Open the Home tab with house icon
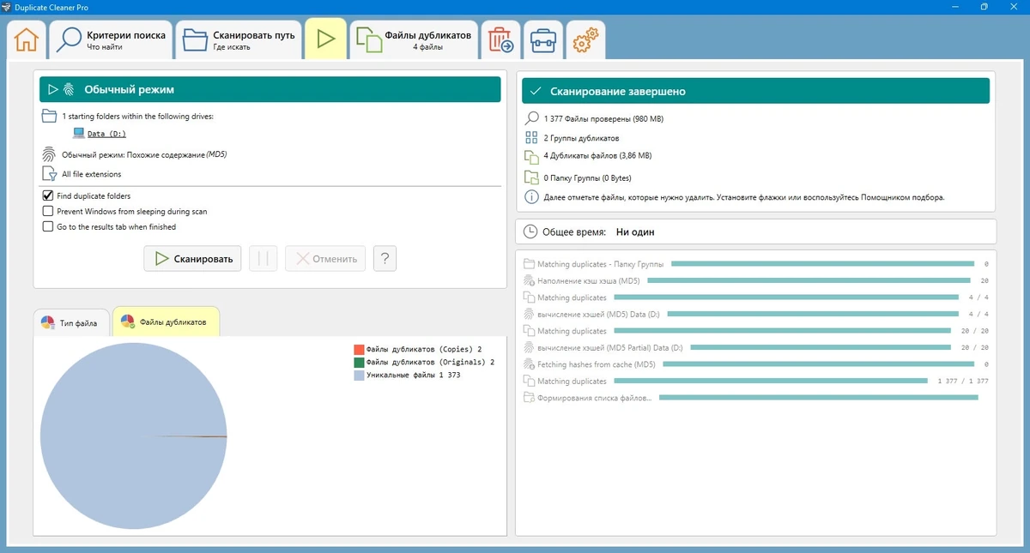The image size is (1030, 553). pos(27,39)
